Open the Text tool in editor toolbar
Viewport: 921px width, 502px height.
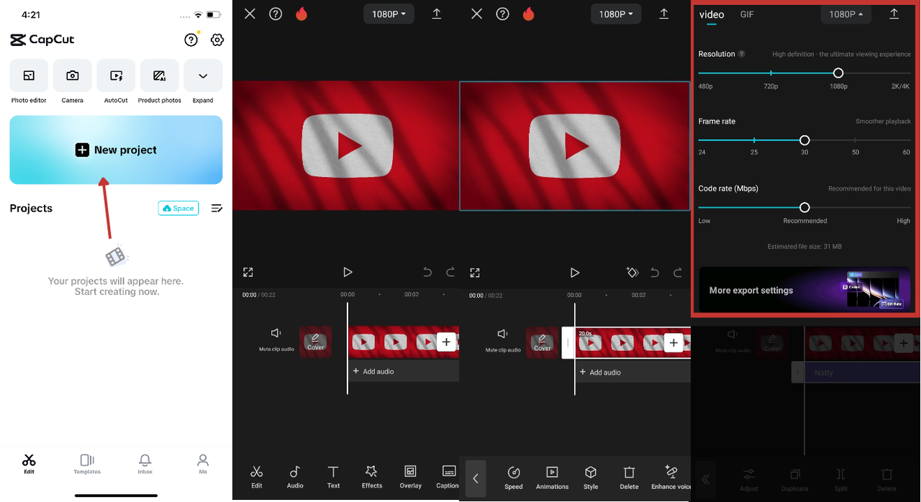333,476
